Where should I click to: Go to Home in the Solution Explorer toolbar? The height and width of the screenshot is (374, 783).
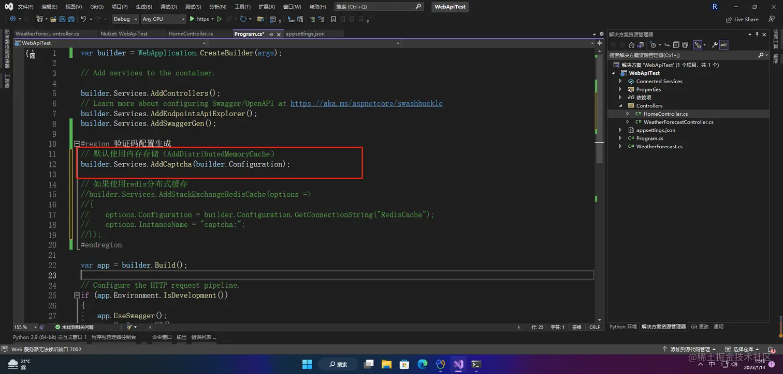pos(631,45)
